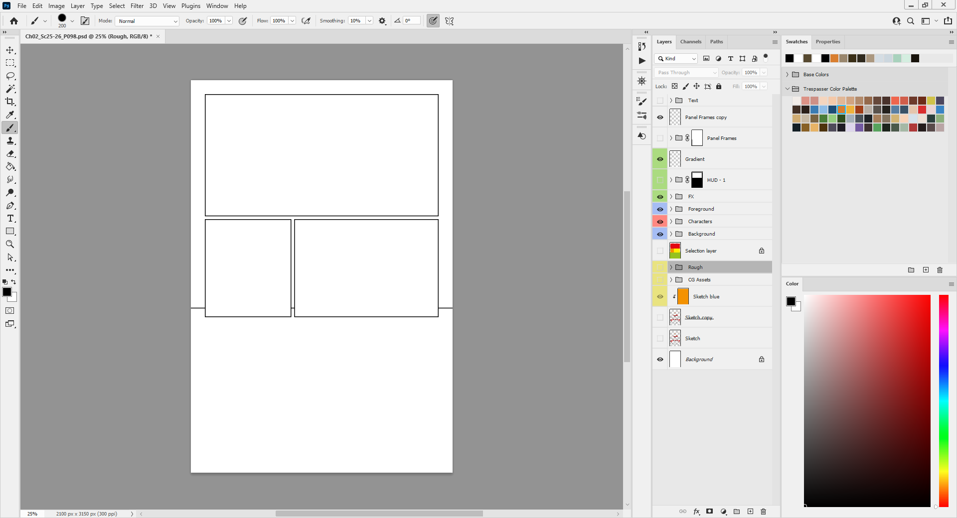The image size is (957, 518).
Task: Create a new layer from Layers panel
Action: [x=750, y=512]
